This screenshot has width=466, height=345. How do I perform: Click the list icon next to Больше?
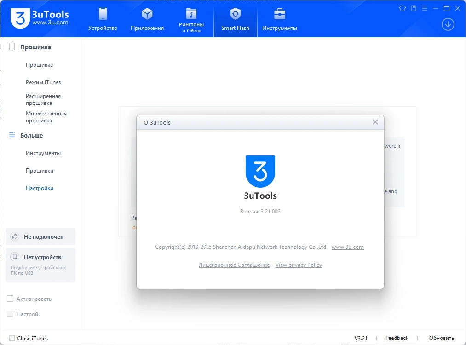point(12,135)
